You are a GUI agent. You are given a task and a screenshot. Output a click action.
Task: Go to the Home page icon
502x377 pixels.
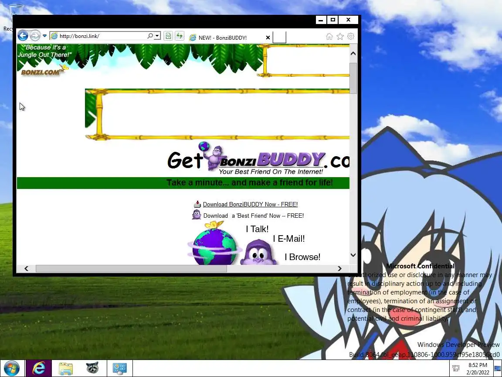click(329, 37)
